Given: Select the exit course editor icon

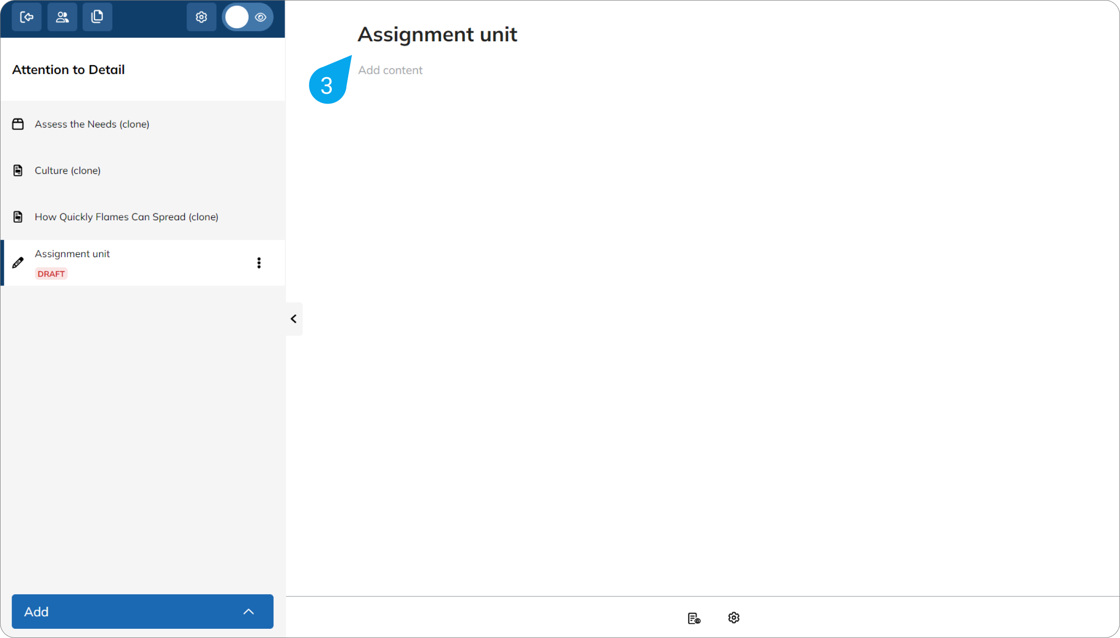Looking at the screenshot, I should coord(27,17).
